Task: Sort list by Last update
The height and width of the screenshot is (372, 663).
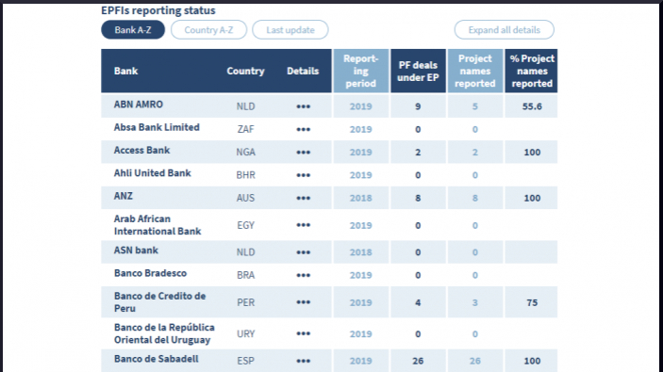Action: pos(290,30)
